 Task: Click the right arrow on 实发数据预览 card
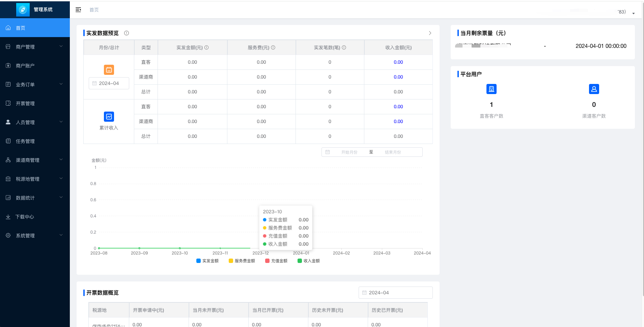(430, 33)
